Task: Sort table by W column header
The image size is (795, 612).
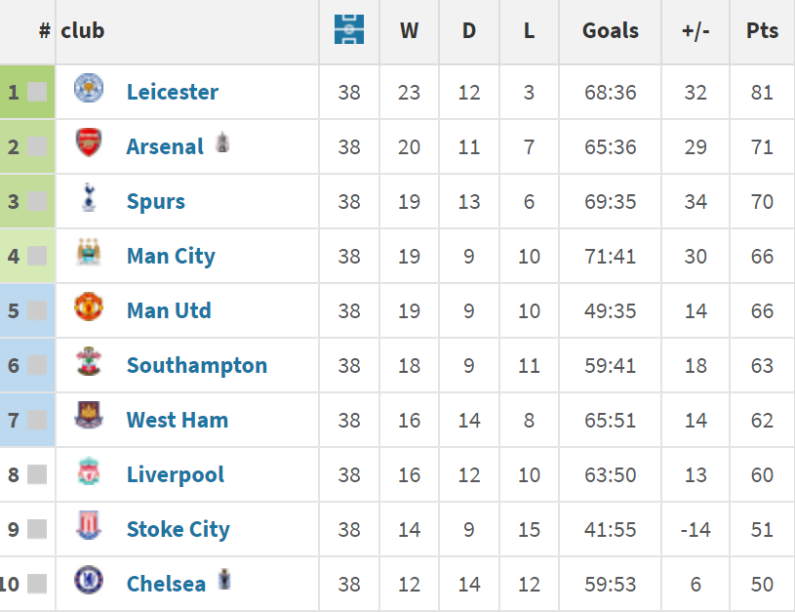Action: tap(409, 30)
